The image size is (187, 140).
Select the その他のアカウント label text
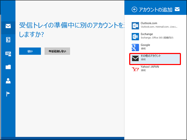pos(151,56)
